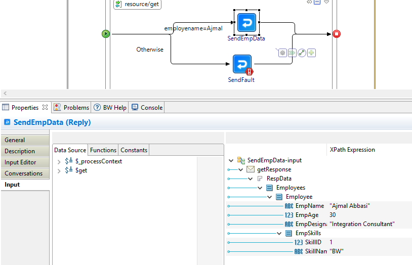Switch to the Constants tab
Screen dimensions: 412x265
(134, 150)
